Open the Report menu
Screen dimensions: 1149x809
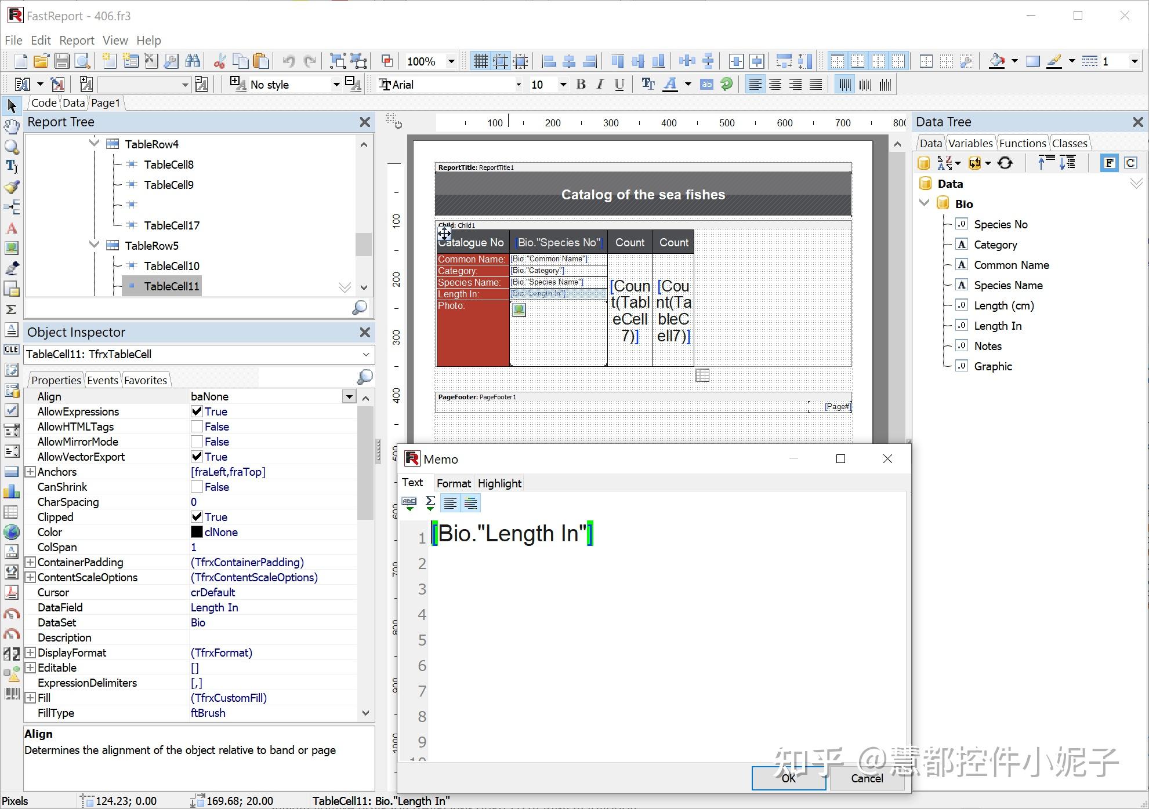[77, 40]
